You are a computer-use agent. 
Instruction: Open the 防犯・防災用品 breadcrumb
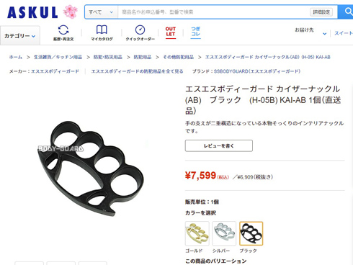[x=108, y=57]
